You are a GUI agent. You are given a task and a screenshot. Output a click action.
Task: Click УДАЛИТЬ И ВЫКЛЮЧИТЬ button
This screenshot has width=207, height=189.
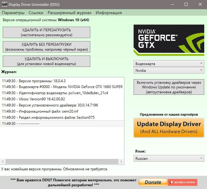[46, 61]
